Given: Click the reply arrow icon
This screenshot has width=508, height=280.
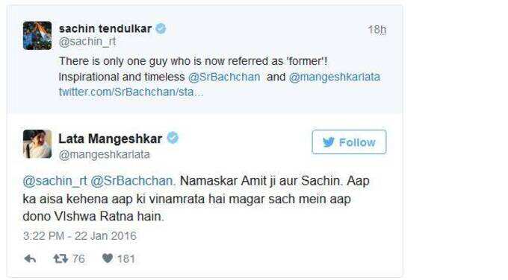Looking at the screenshot, I should tap(30, 258).
